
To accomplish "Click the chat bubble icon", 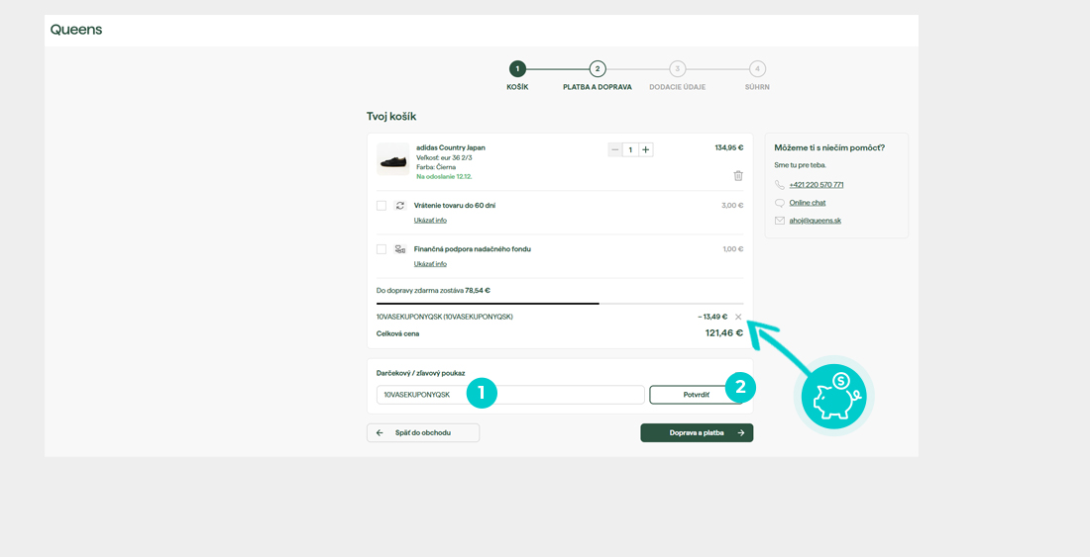I will point(780,203).
